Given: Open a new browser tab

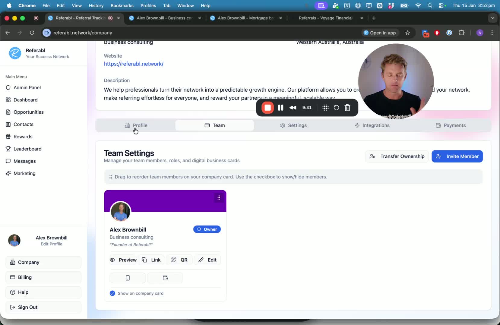Looking at the screenshot, I should point(374,18).
